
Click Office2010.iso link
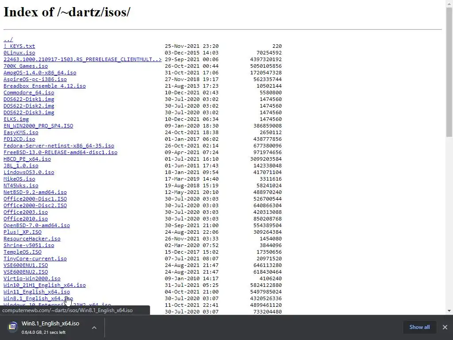pos(26,219)
